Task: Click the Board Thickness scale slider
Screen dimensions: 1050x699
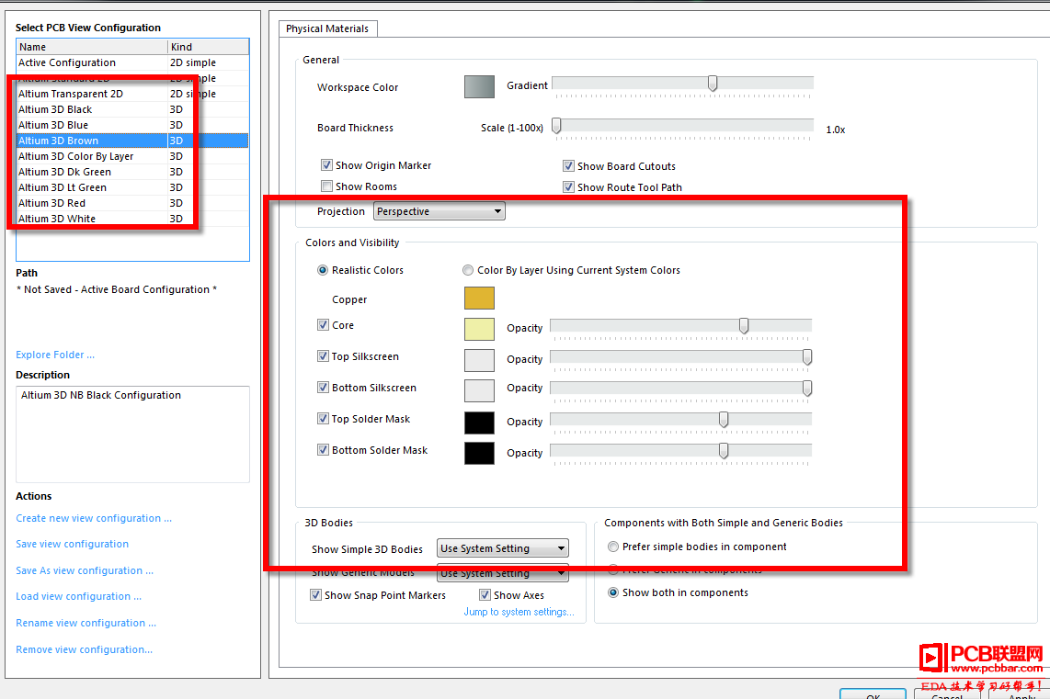Action: click(683, 126)
